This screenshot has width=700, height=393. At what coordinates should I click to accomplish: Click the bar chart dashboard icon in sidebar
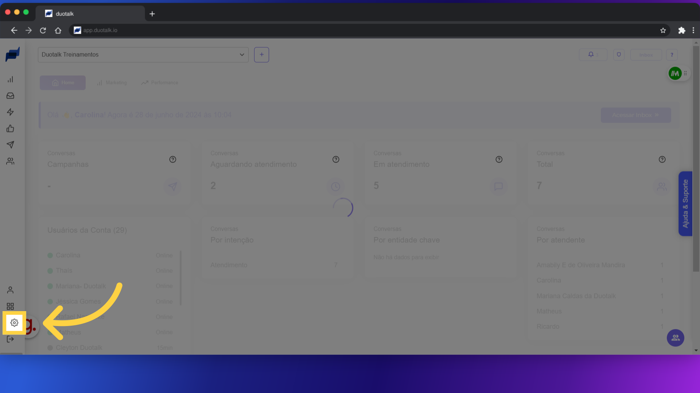(x=10, y=79)
